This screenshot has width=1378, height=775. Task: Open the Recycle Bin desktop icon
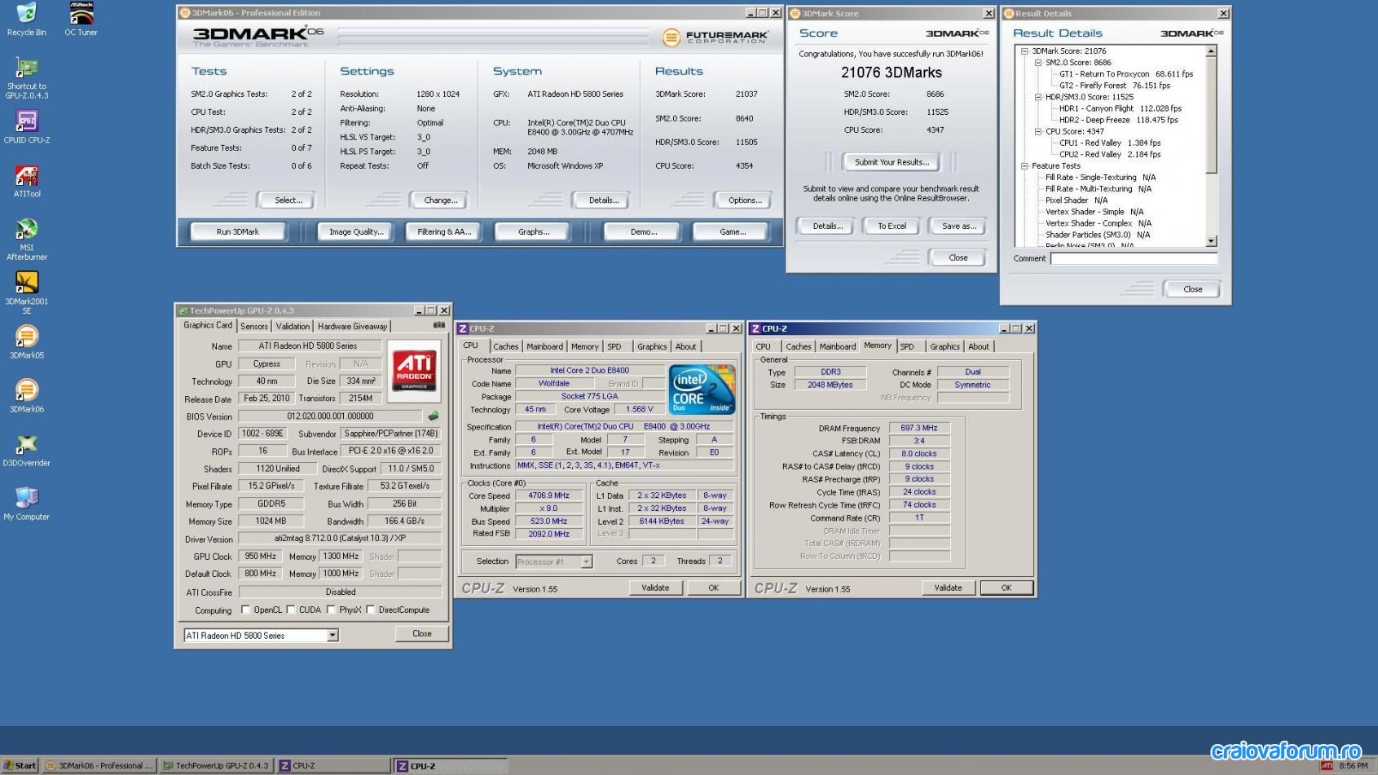click(x=26, y=20)
